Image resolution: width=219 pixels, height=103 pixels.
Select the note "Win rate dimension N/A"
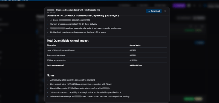point(90,96)
